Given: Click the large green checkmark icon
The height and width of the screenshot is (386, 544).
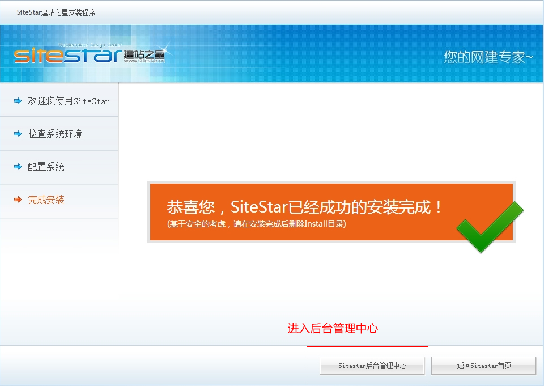Looking at the screenshot, I should point(489,226).
